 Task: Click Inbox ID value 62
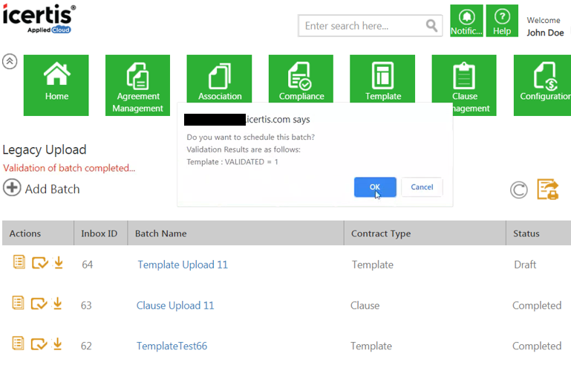86,346
